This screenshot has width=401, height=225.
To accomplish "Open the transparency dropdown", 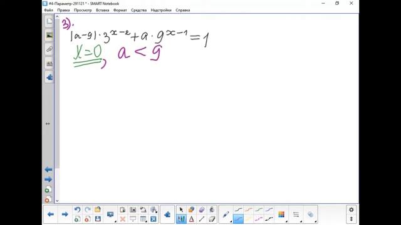I will [x=311, y=214].
